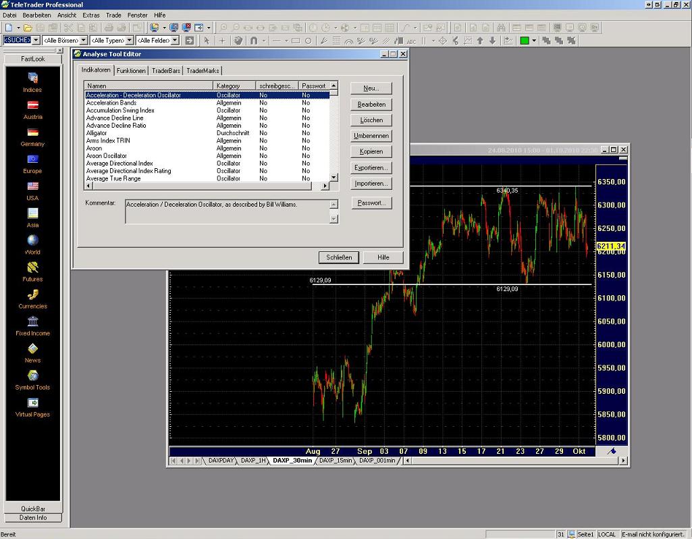Click the down arrow marker tool
Image resolution: width=692 pixels, height=539 pixels.
(x=493, y=41)
